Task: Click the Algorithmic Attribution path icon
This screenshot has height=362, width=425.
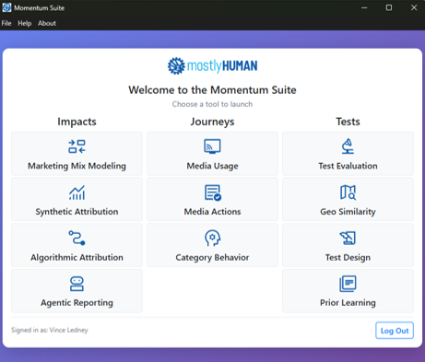Action: 77,238
